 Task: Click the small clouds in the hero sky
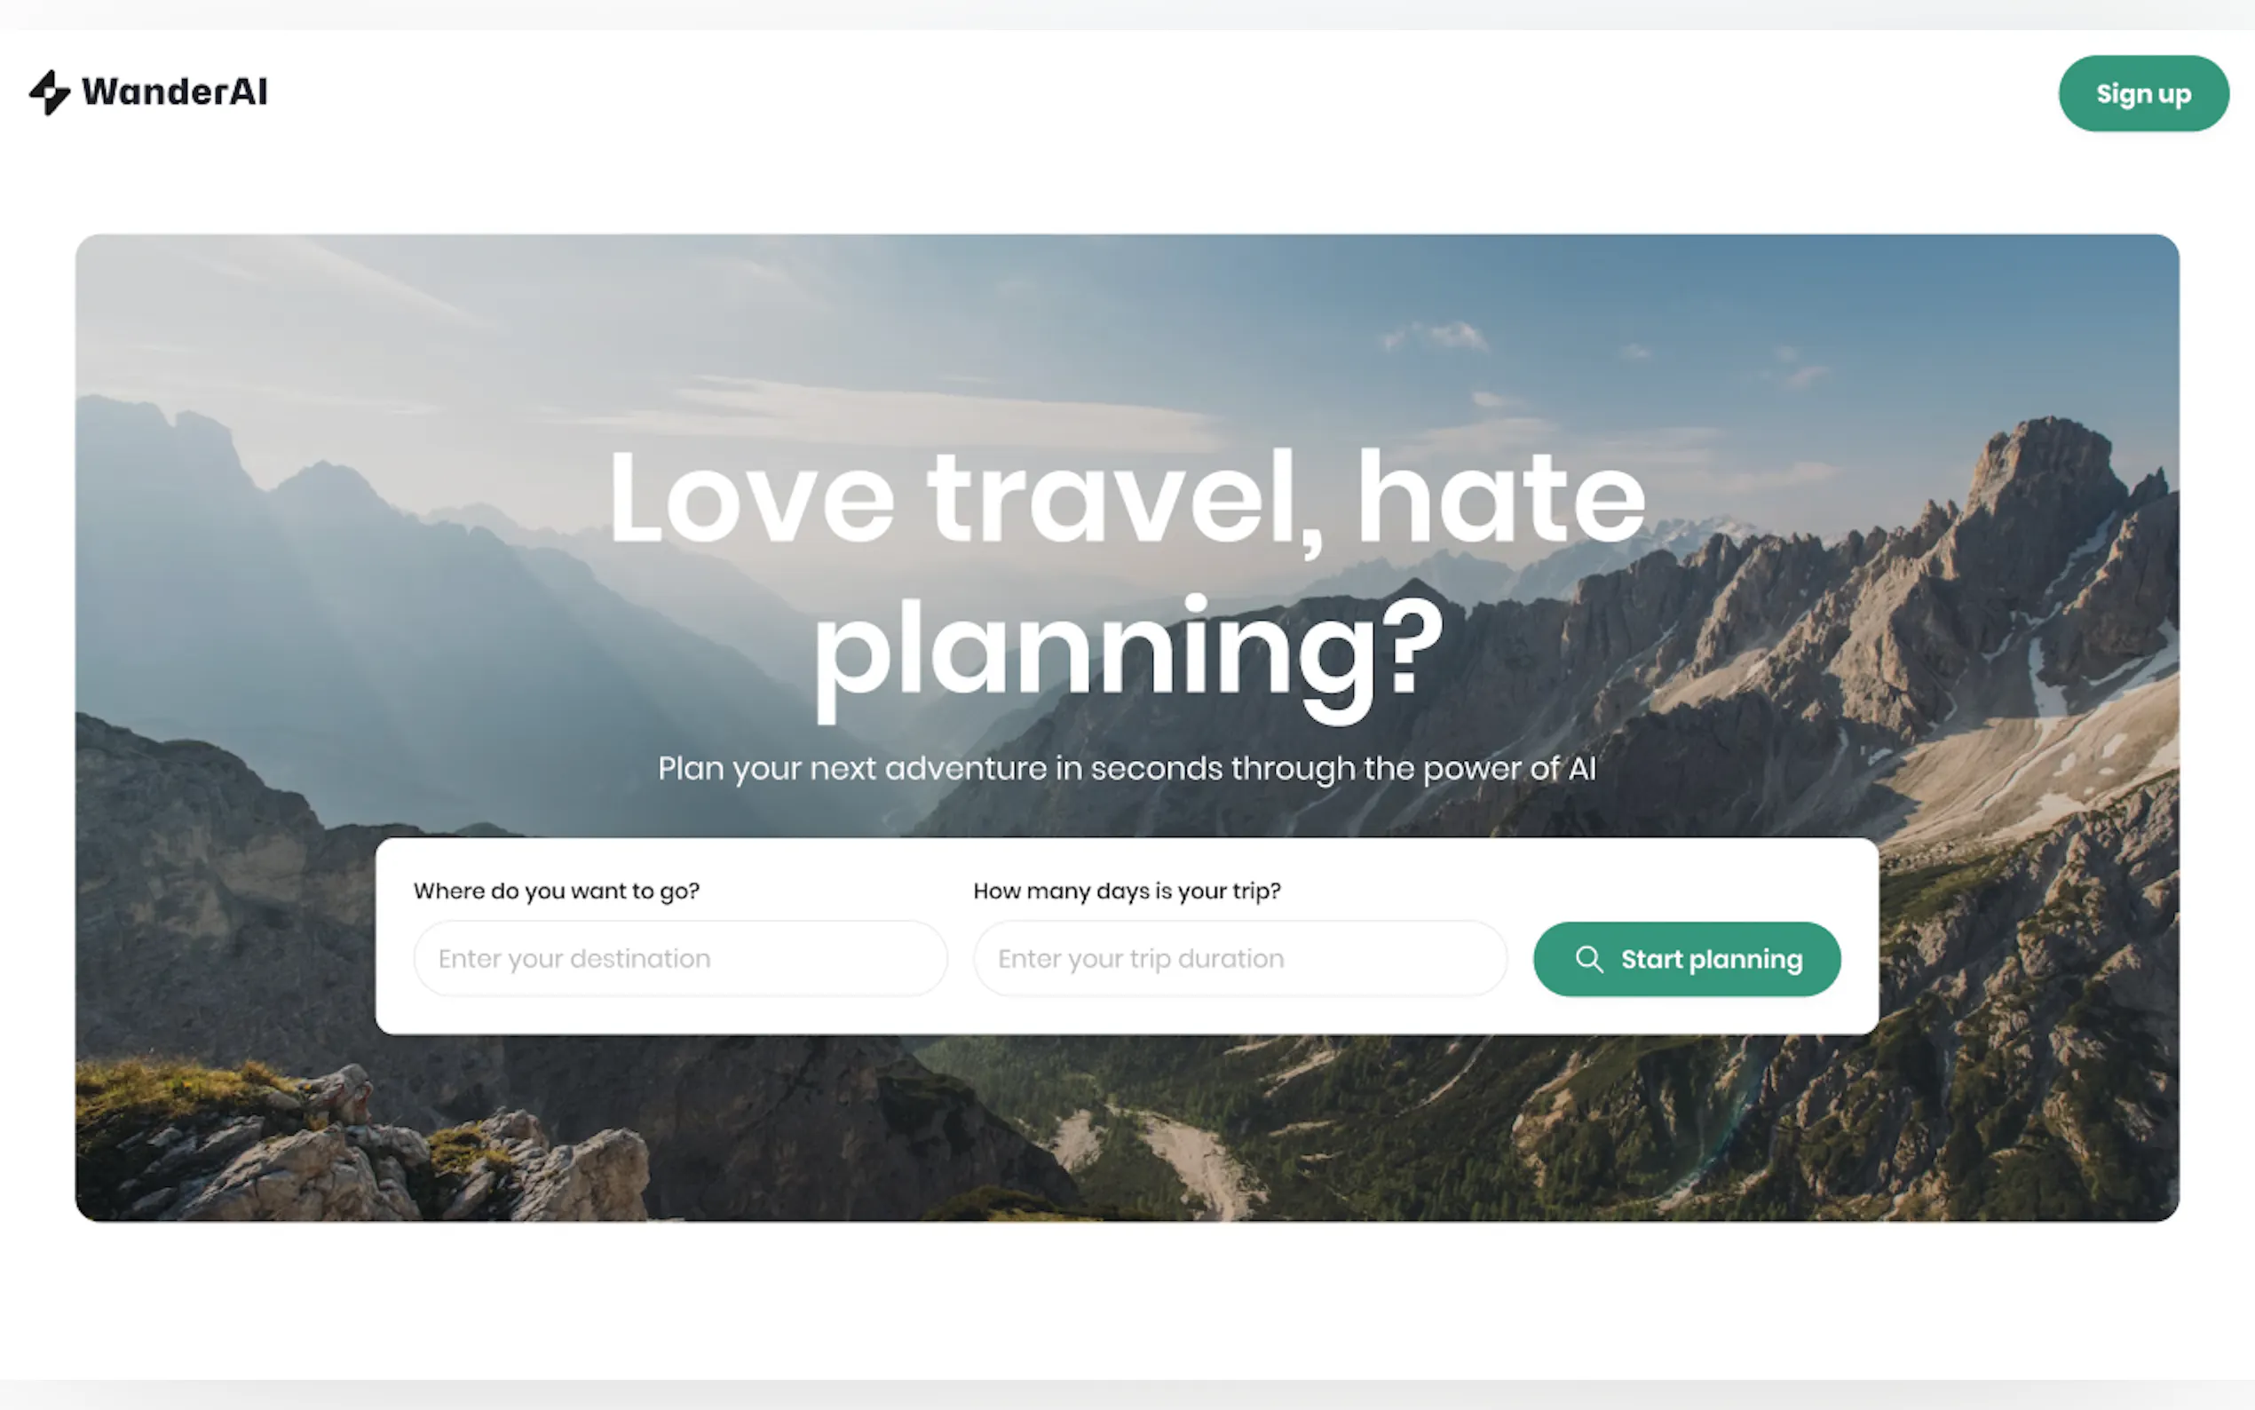1436,336
